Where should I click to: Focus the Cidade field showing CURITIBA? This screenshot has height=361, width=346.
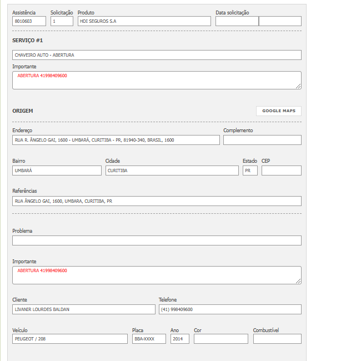tap(172, 171)
